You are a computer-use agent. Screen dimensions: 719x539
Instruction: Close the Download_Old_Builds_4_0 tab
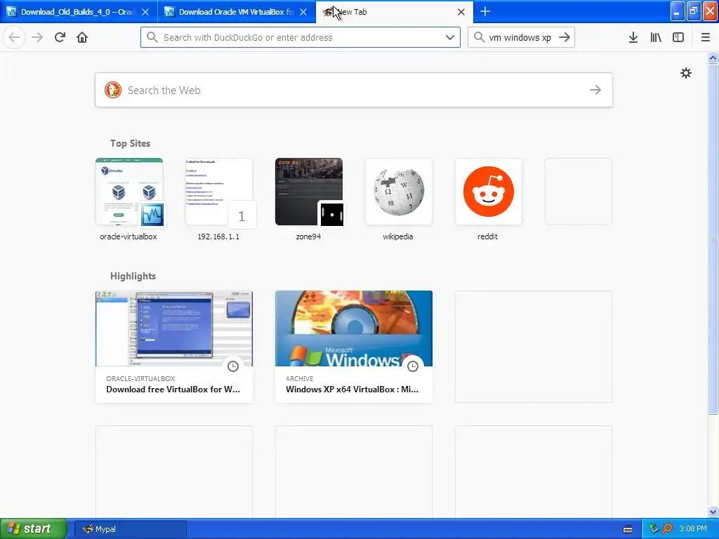click(145, 12)
